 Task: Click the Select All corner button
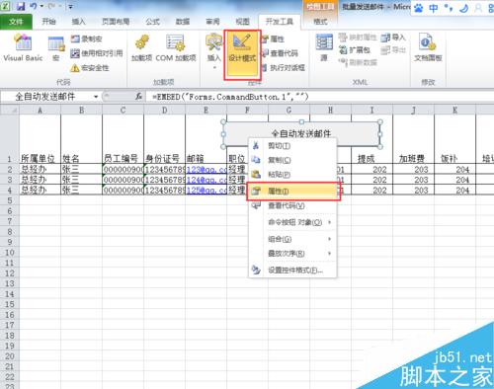10,110
